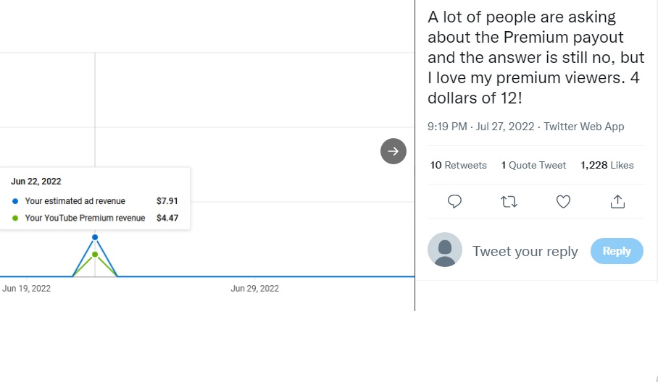Go to next image with arrow button
This screenshot has height=382, width=658.
[393, 151]
